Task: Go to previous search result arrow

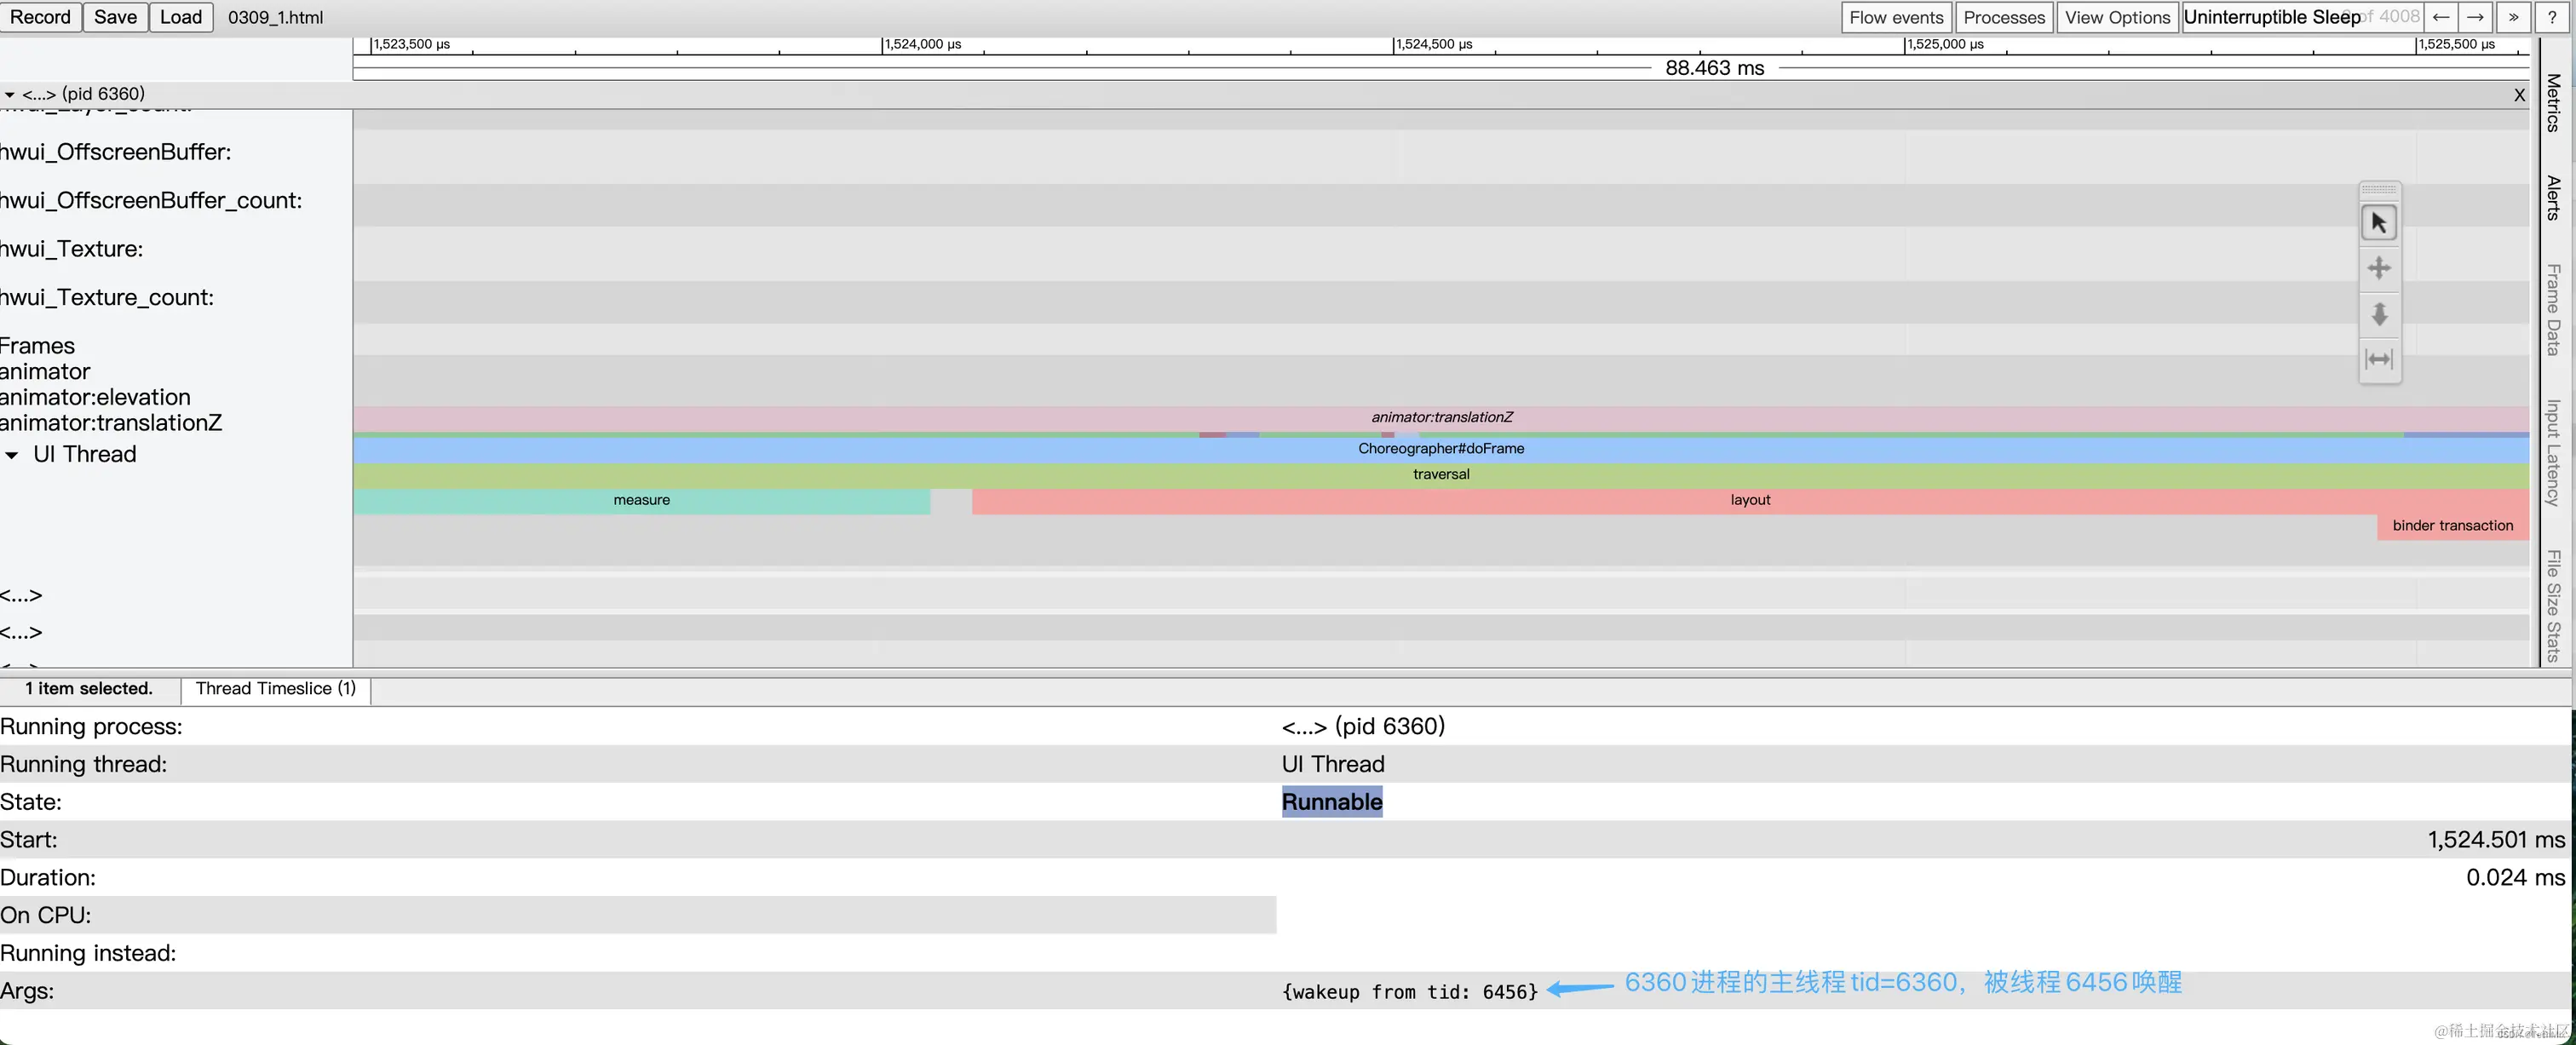Action: (2441, 17)
